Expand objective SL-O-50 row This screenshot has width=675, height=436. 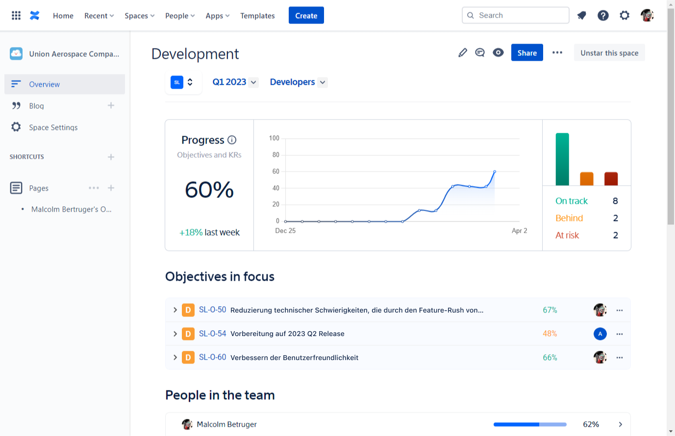pos(175,310)
